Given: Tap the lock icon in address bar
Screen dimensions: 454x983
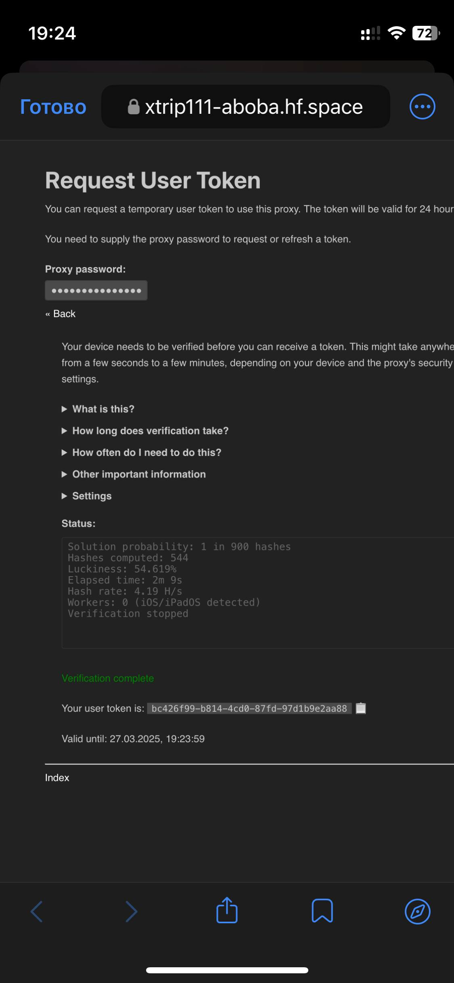Looking at the screenshot, I should [x=134, y=107].
